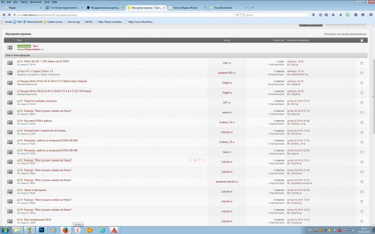Go back using the browser back arrow
The height and width of the screenshot is (234, 375).
tap(4, 15)
